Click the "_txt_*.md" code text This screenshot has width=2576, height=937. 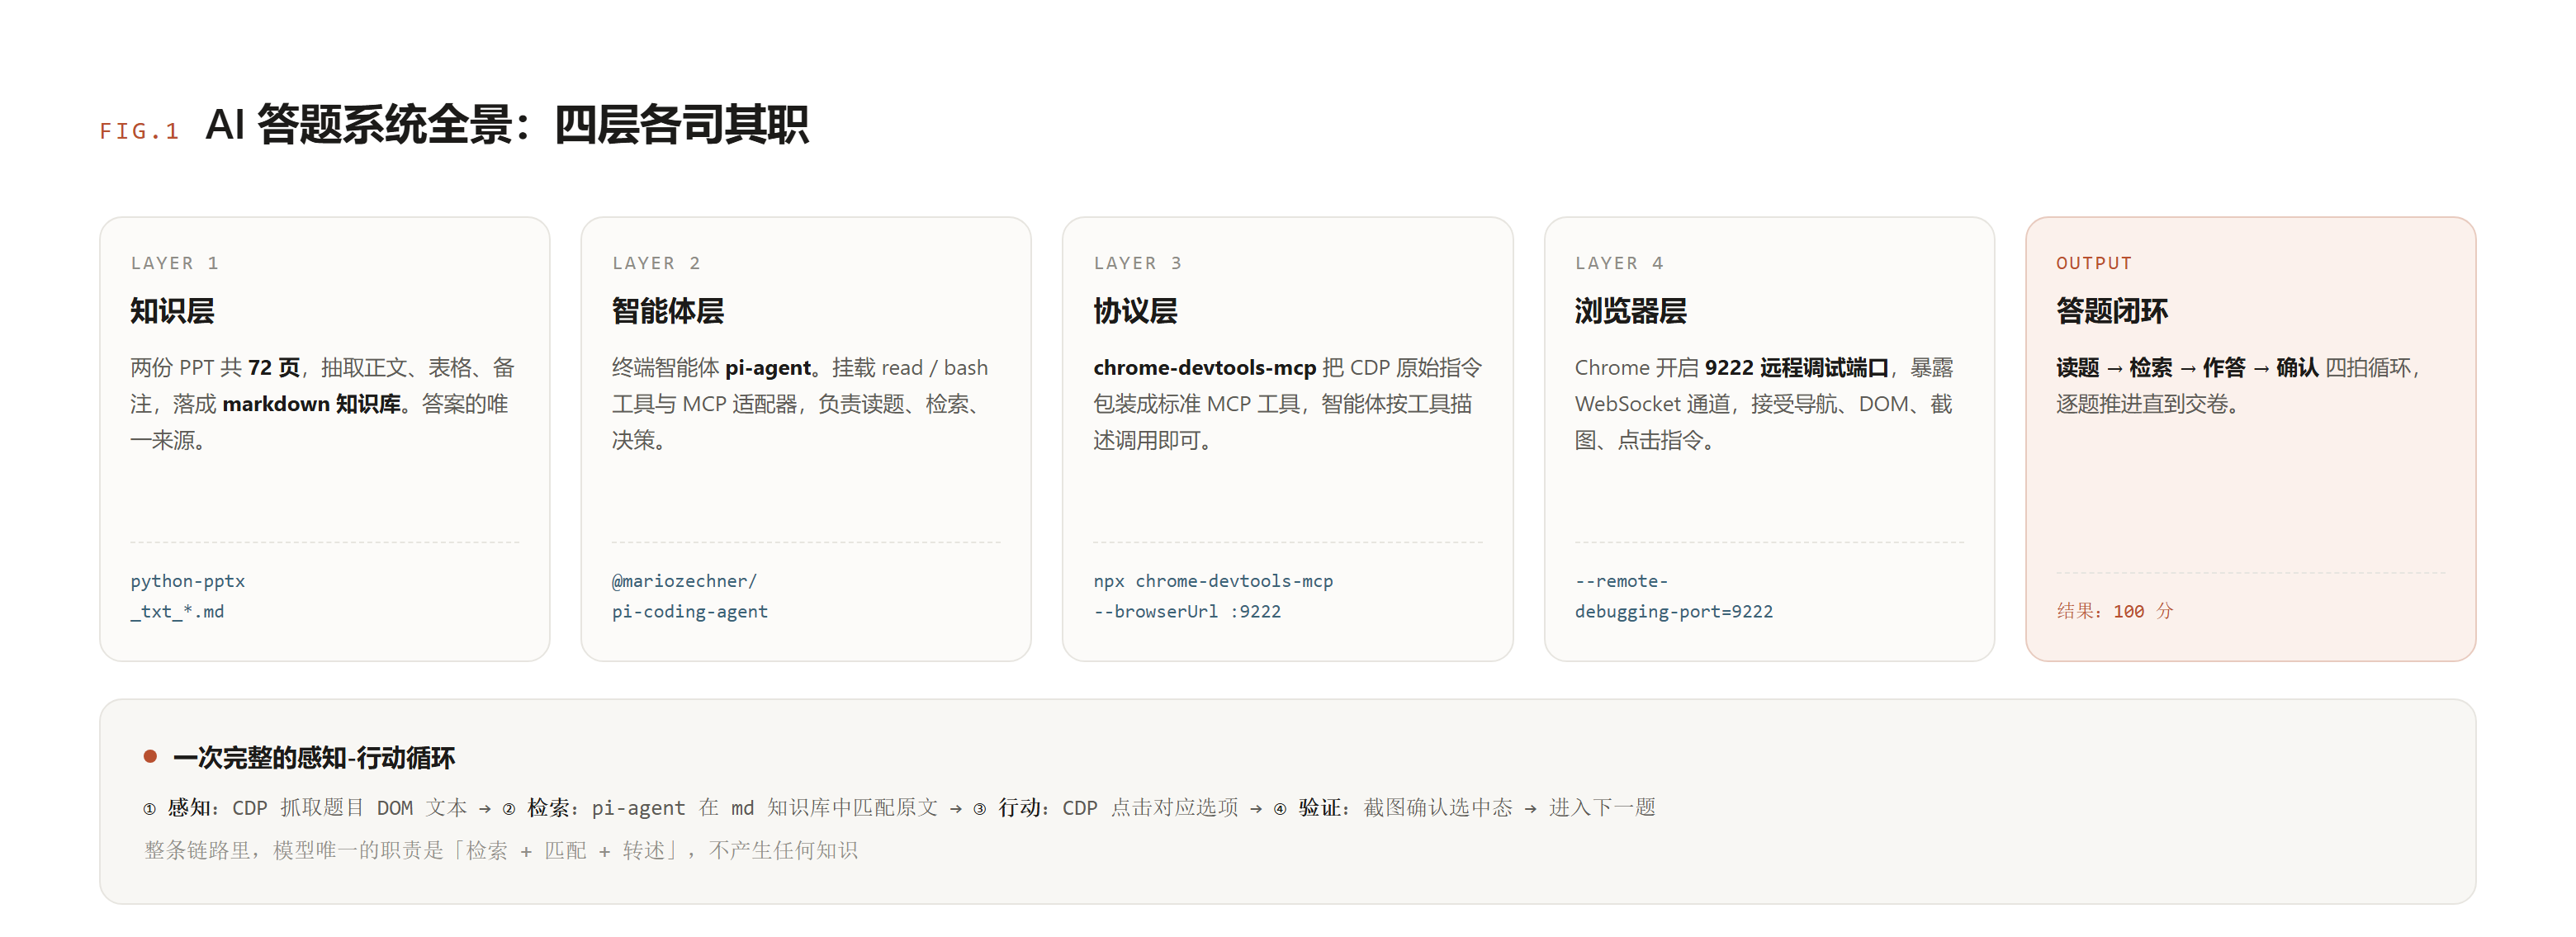point(177,611)
